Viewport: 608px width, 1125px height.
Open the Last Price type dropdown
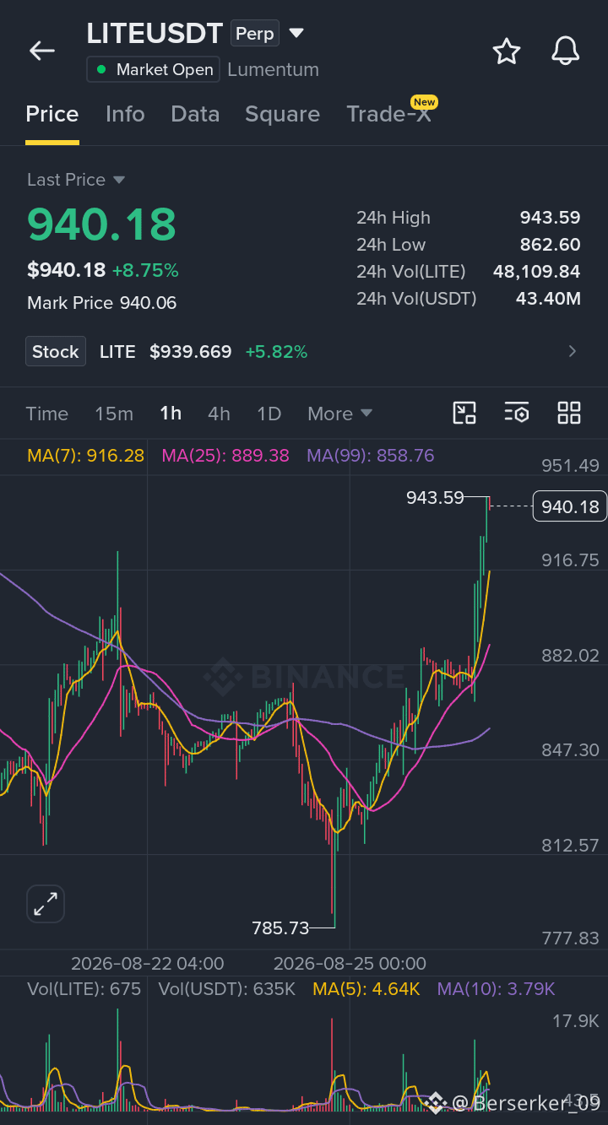[118, 180]
